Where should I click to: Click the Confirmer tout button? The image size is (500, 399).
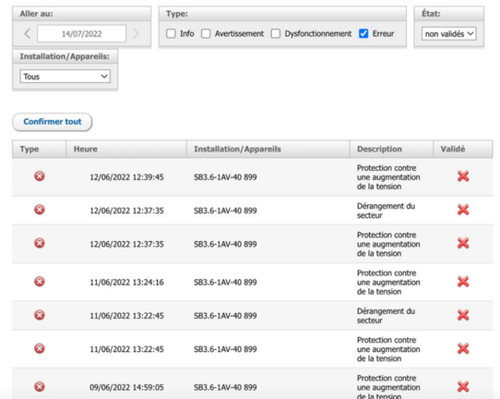[x=53, y=122]
